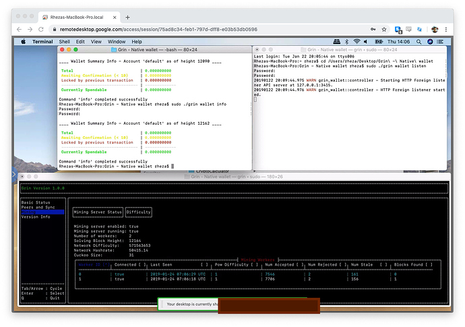Select Mining in Grin sidebar
This screenshot has width=465, height=327.
tap(42, 212)
